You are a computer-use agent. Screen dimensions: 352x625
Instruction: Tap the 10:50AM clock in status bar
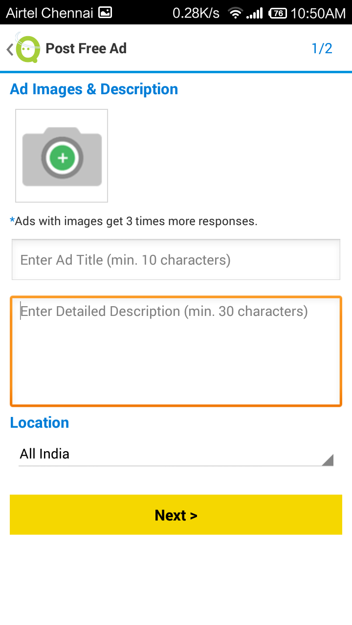[x=318, y=13]
